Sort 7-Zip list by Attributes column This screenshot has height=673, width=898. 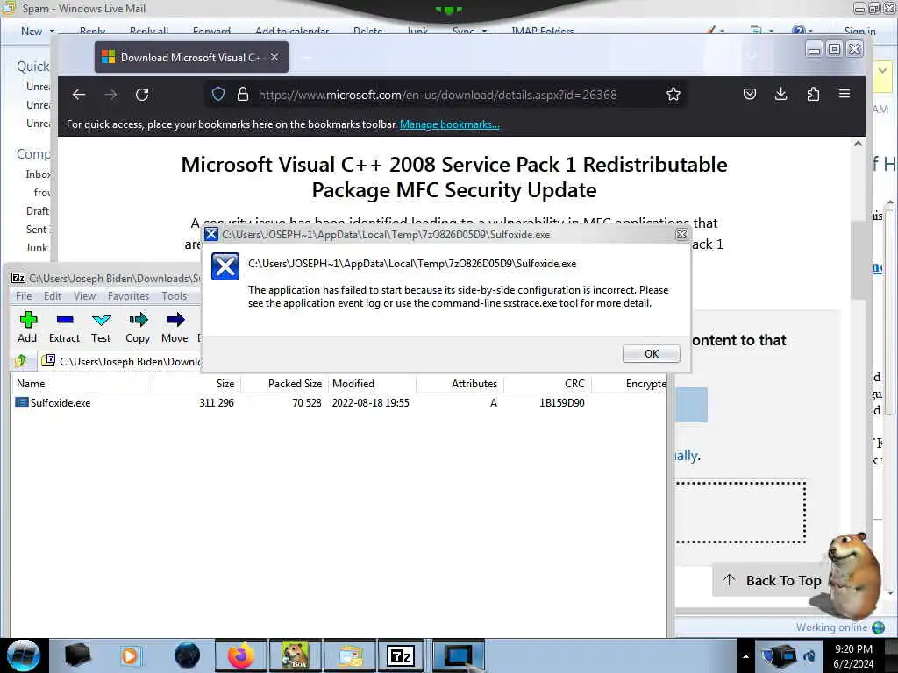[x=460, y=384]
